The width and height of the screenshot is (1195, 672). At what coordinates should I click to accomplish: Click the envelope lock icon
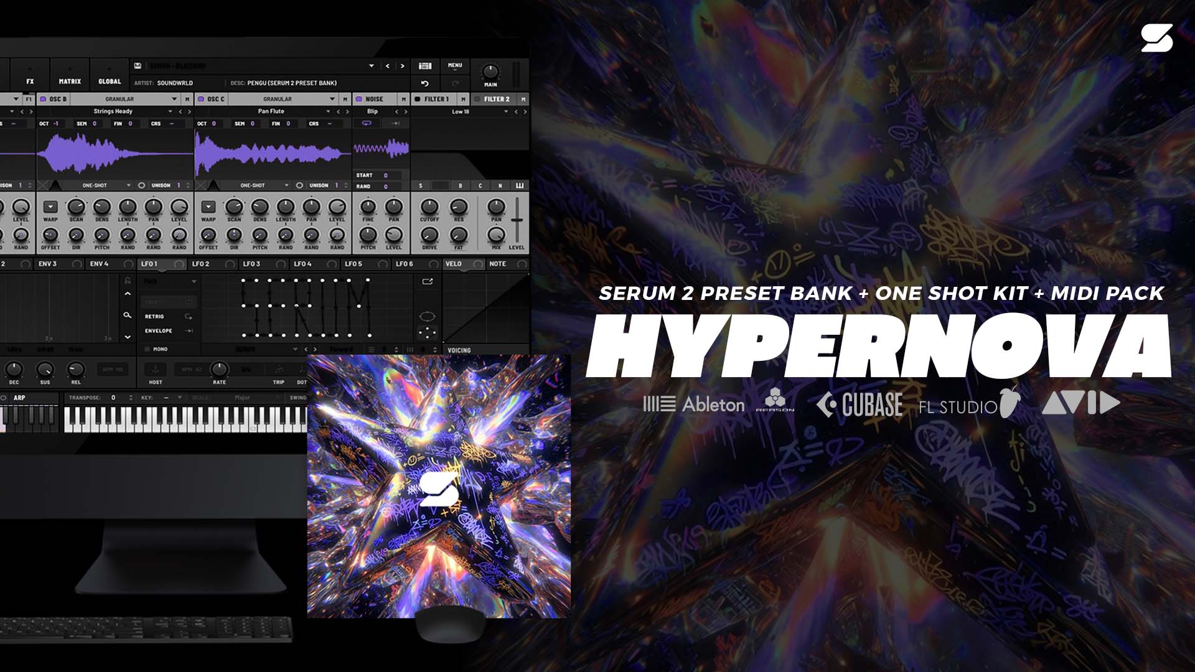click(x=128, y=281)
